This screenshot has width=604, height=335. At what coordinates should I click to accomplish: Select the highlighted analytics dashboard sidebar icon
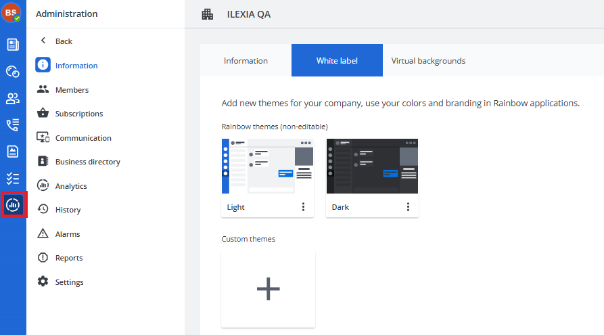click(x=13, y=204)
